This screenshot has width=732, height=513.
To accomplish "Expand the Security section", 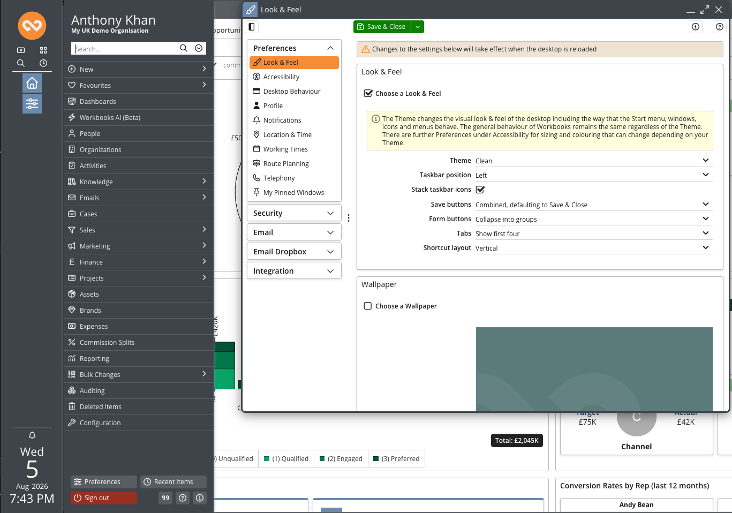I will pos(294,213).
